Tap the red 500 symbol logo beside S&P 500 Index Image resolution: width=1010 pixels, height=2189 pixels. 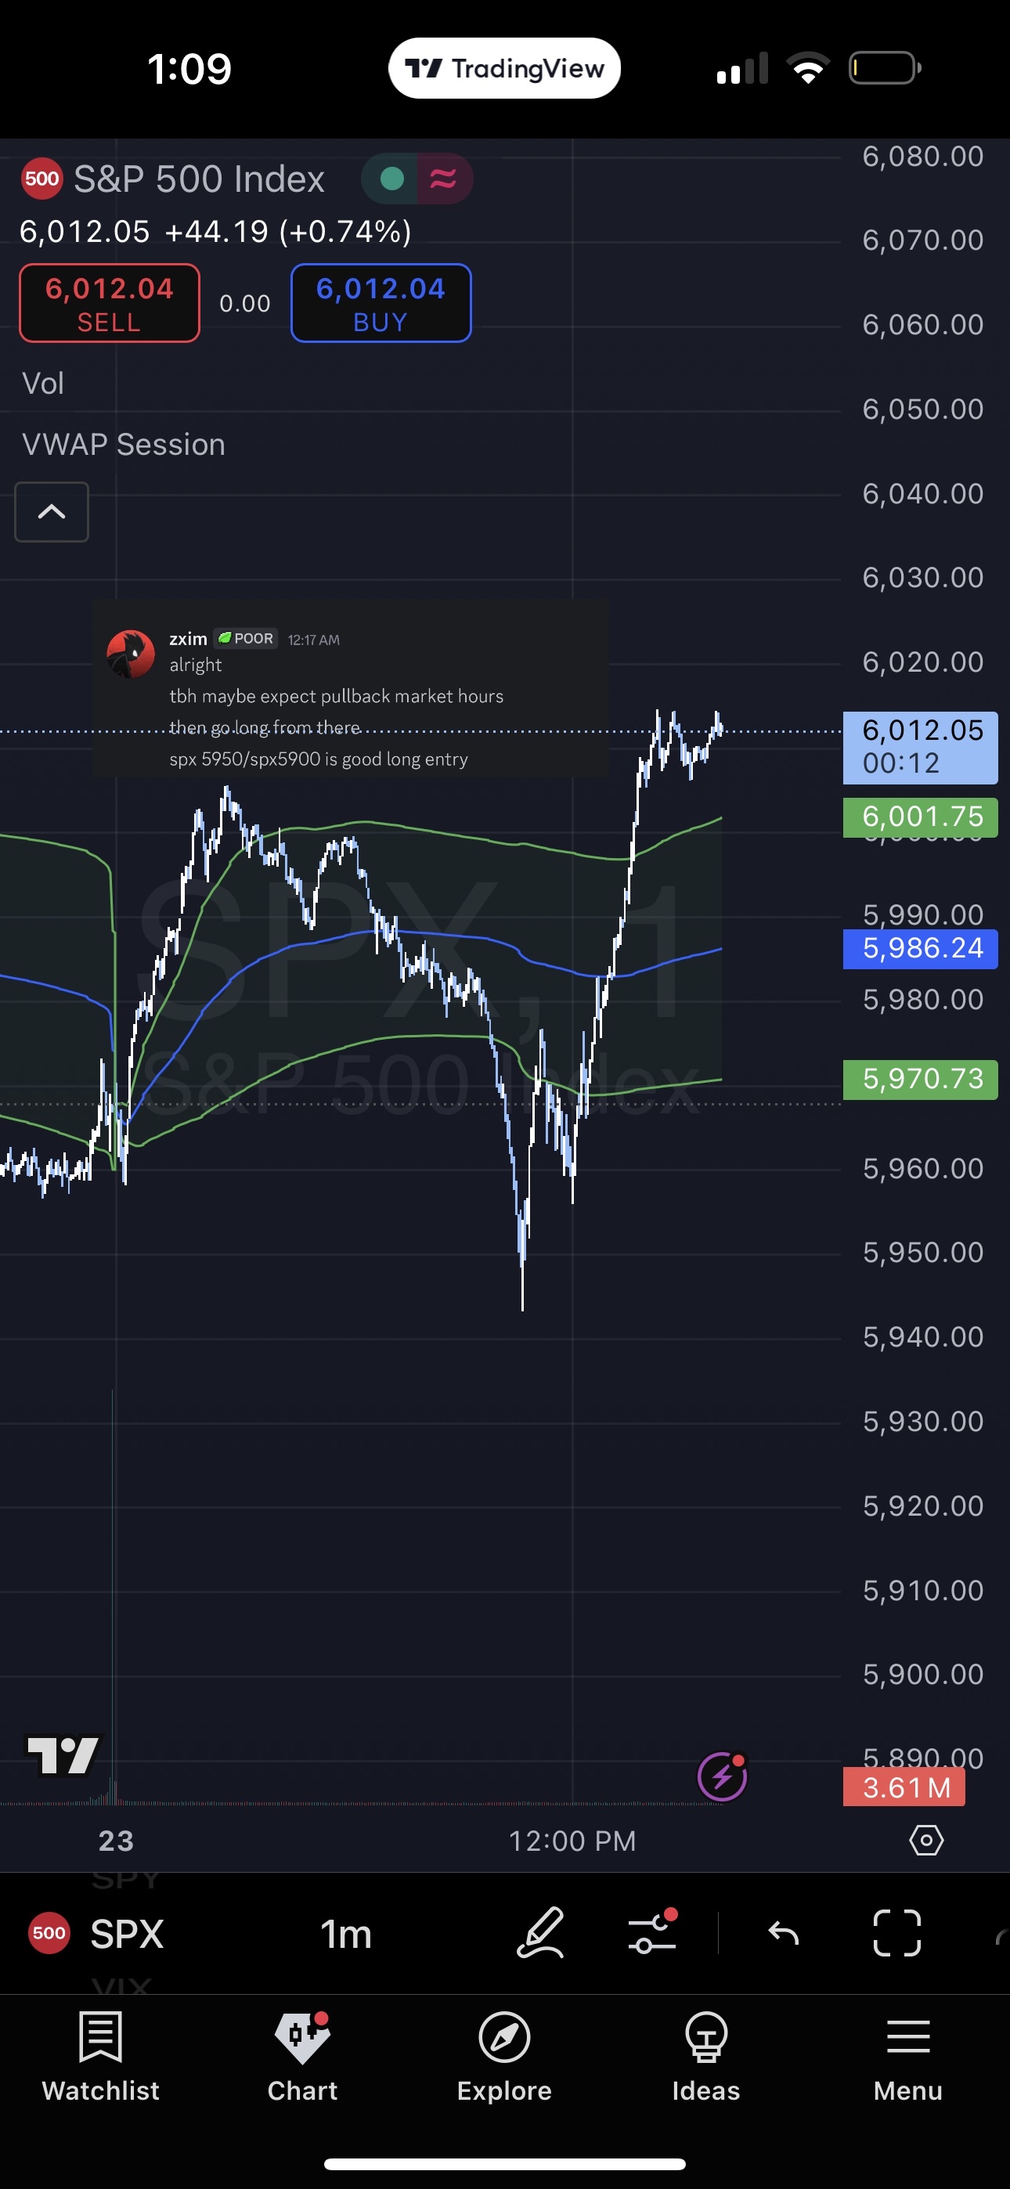[x=41, y=179]
